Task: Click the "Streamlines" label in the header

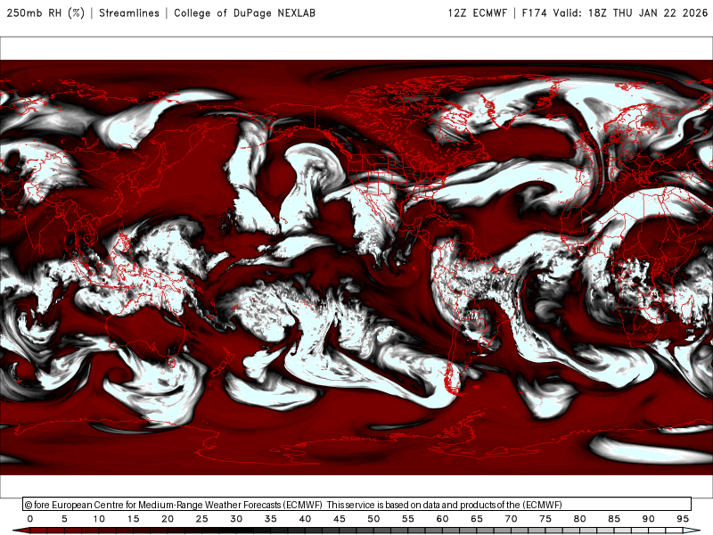Action: point(129,13)
